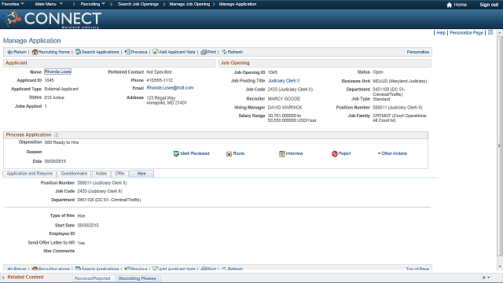Click the vertical page scrollbar
This screenshot has height=283, width=503.
point(500,146)
